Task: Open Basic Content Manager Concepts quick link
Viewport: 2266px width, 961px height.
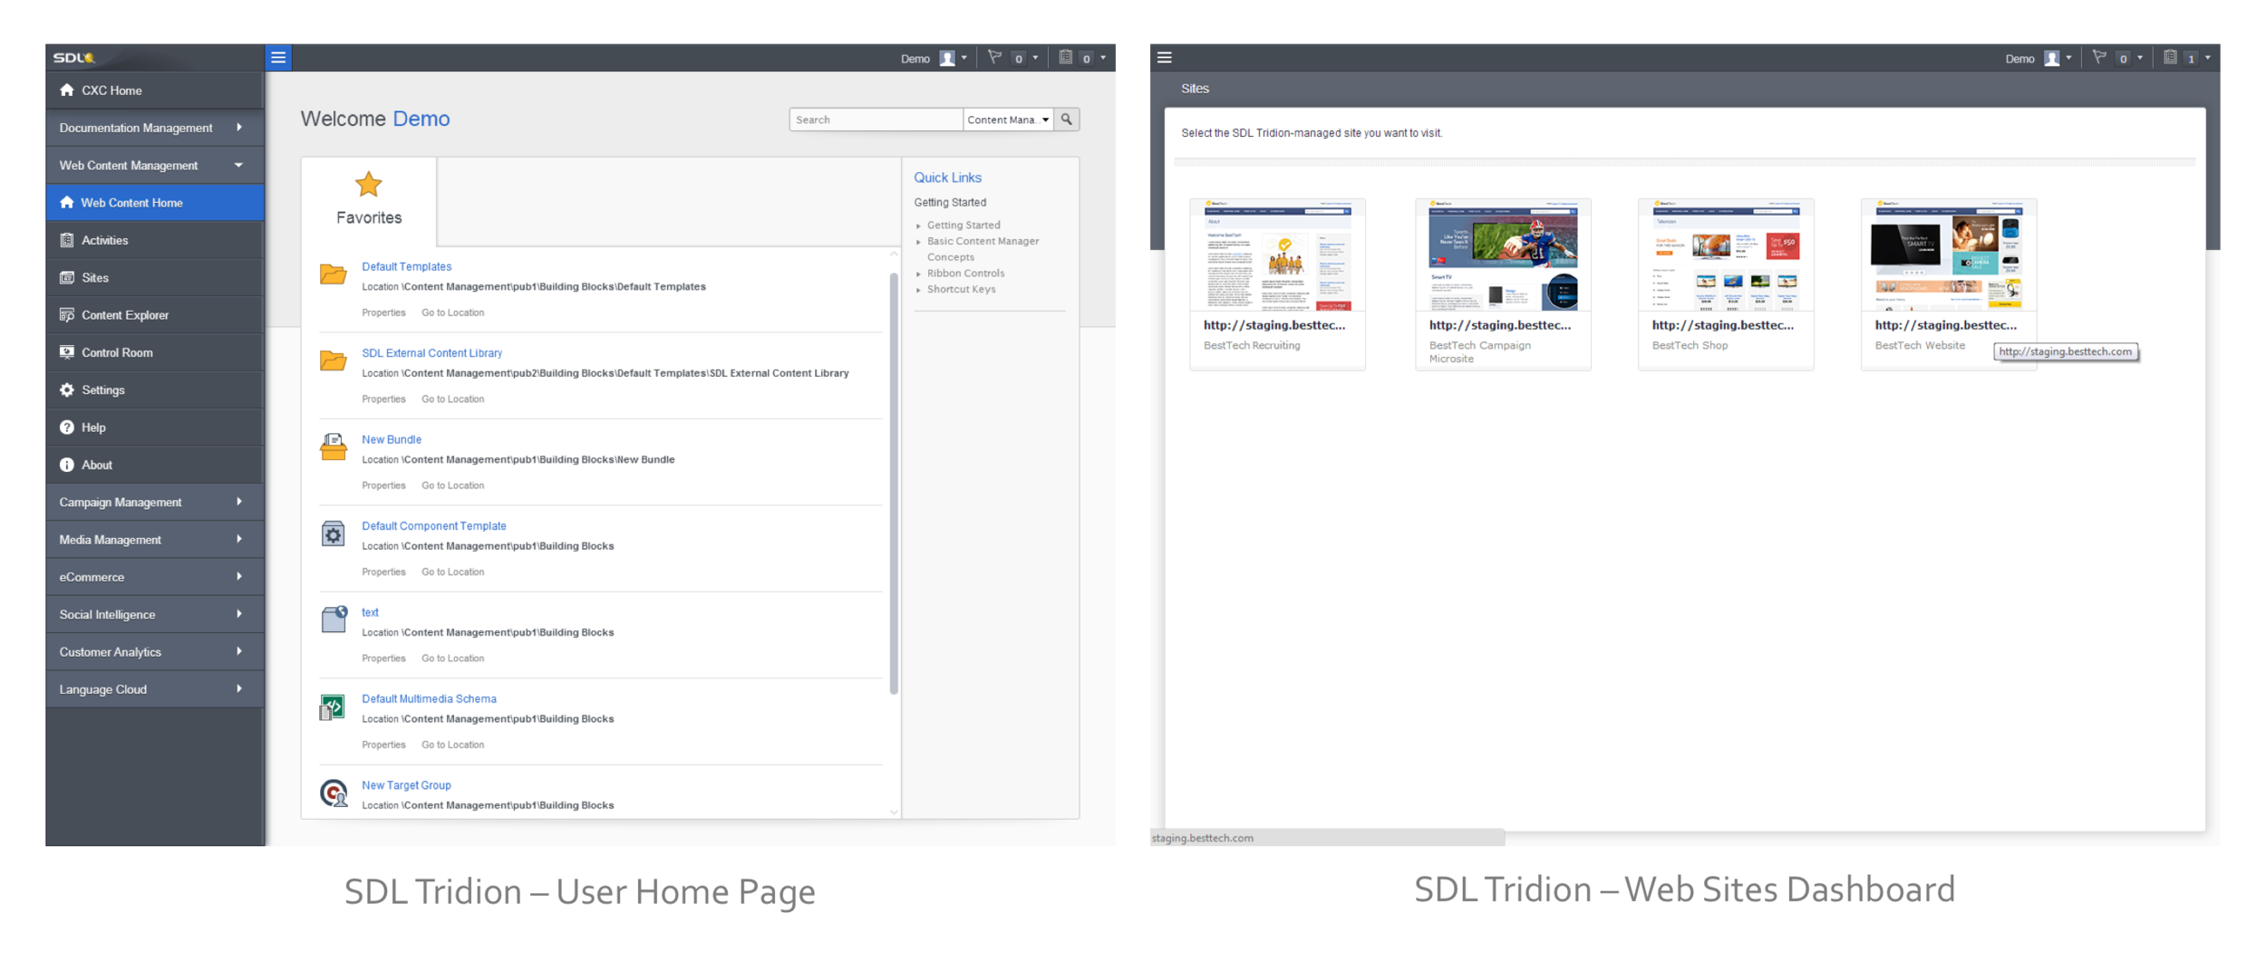Action: [983, 249]
